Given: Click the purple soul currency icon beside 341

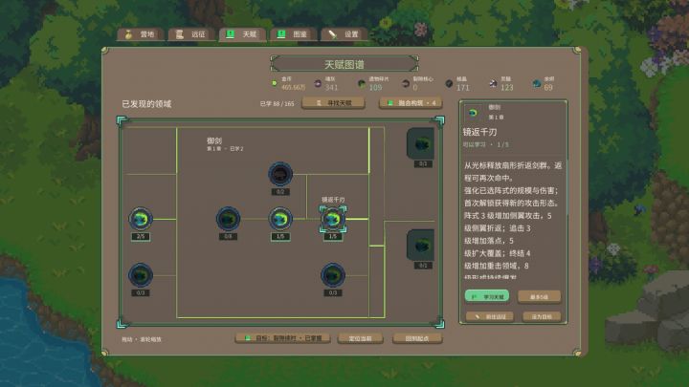Looking at the screenshot, I should tap(318, 83).
